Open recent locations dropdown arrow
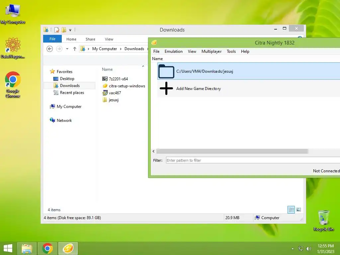Viewport: 340px width, 255px height. 67,49
